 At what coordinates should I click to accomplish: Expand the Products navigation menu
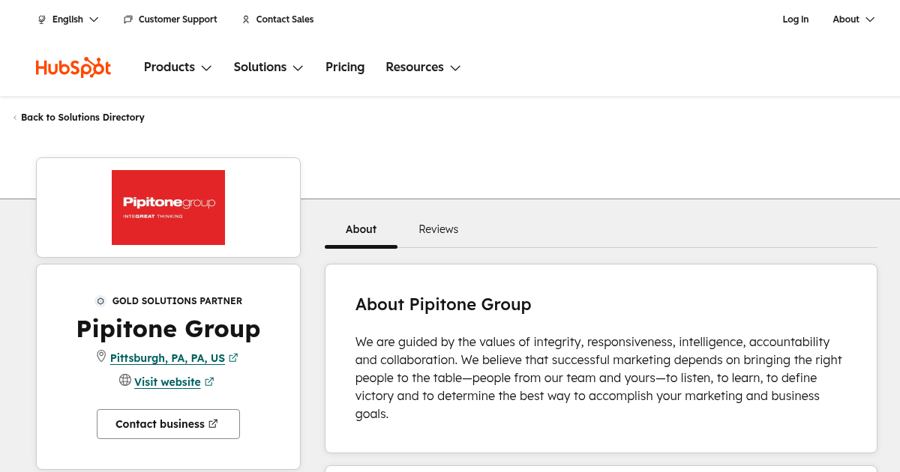pos(178,67)
